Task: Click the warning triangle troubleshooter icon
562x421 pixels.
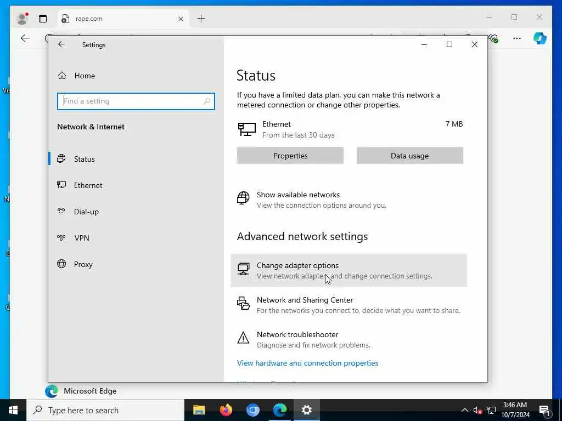Action: tap(243, 338)
